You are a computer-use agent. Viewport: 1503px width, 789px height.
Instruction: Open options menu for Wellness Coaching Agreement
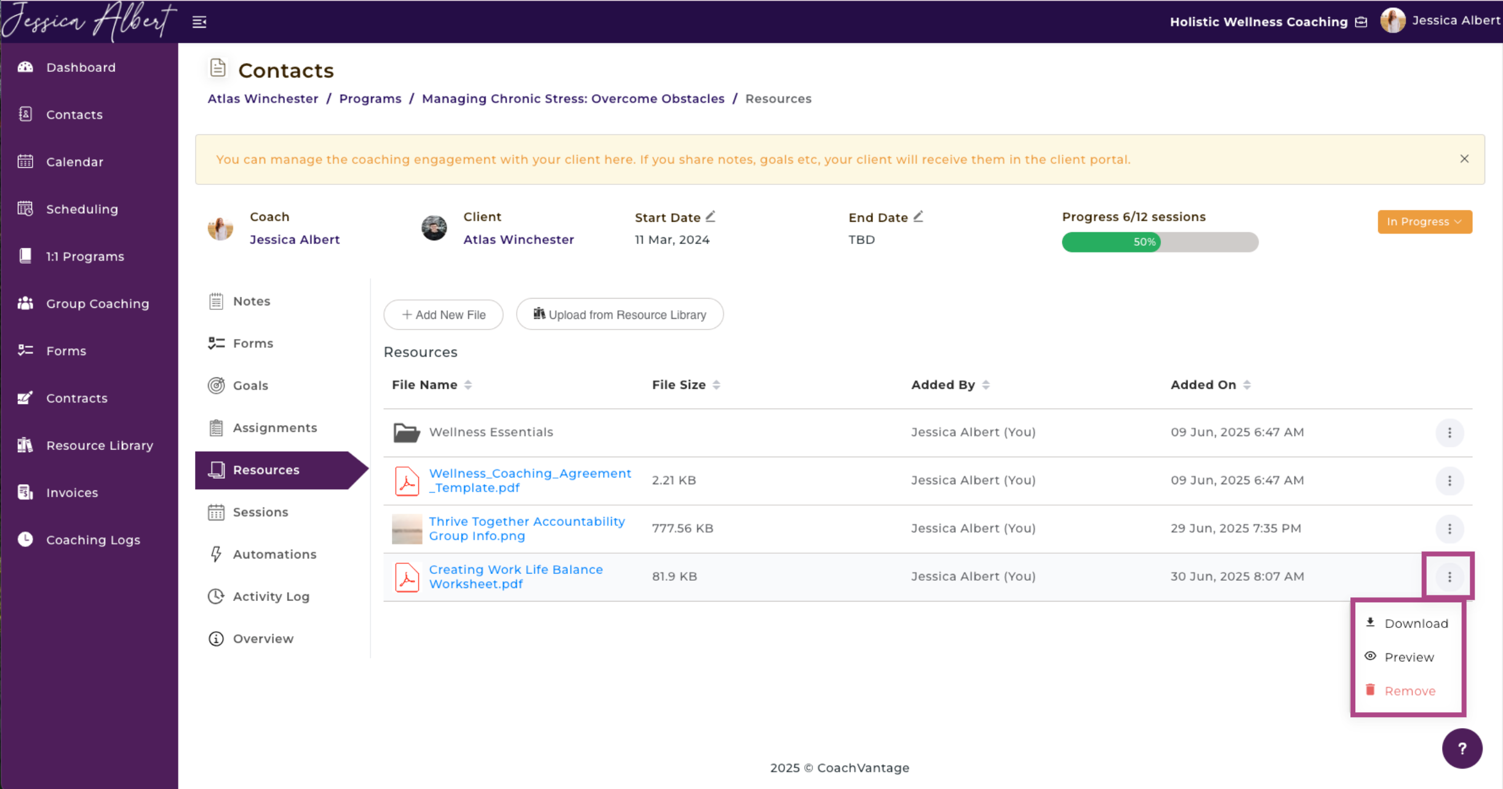click(x=1449, y=481)
